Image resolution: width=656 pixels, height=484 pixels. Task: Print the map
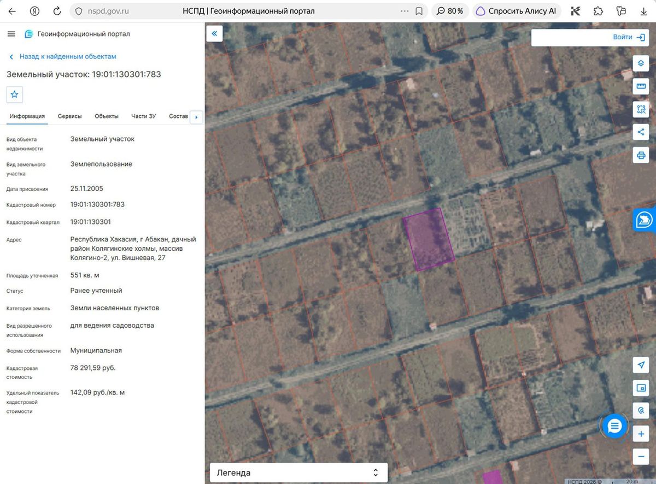point(641,155)
